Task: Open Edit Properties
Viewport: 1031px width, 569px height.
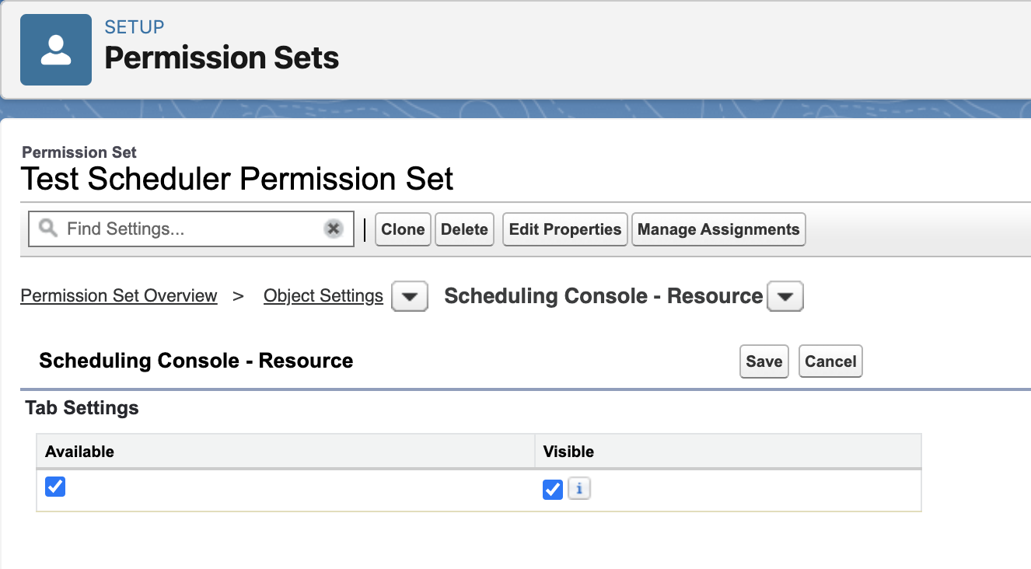Action: click(x=565, y=229)
